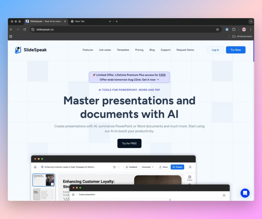Open user account icon in preview toolbar

pos(190,167)
